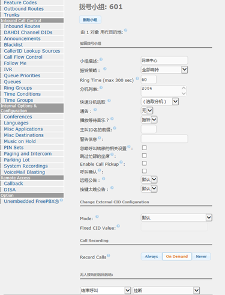Click help icon beside Fixed CID Value
225x295 pixels.
click(x=118, y=226)
